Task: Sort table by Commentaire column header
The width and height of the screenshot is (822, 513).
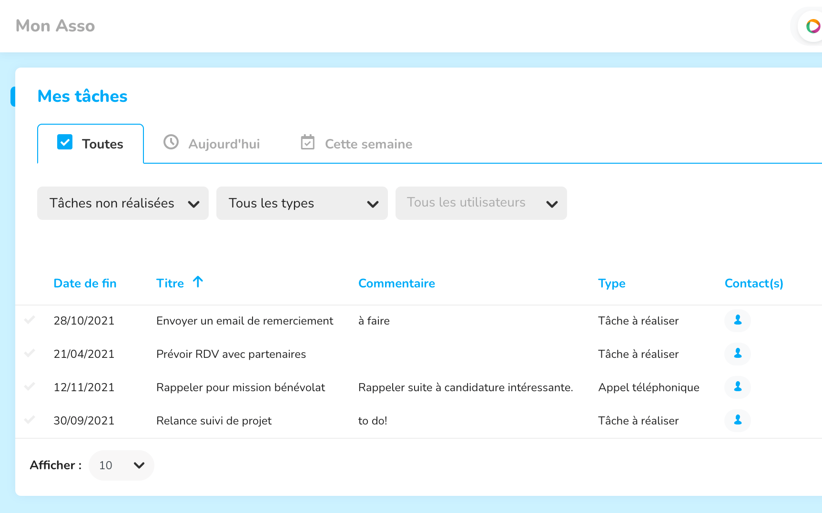Action: tap(396, 283)
